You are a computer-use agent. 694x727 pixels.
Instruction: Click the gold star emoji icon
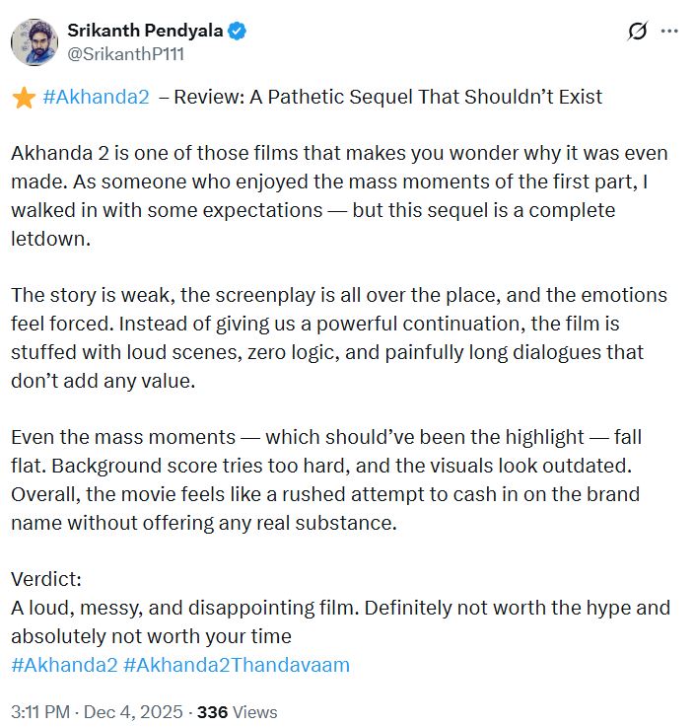pos(23,97)
